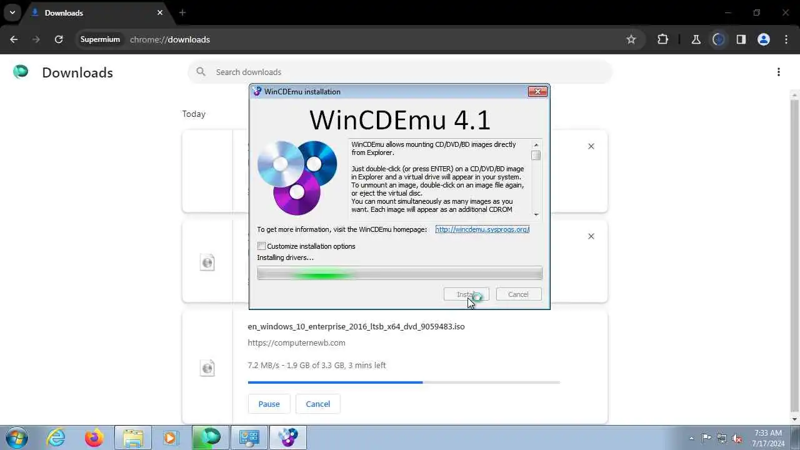Open Windows Media Player from the taskbar
The height and width of the screenshot is (450, 800).
[171, 437]
